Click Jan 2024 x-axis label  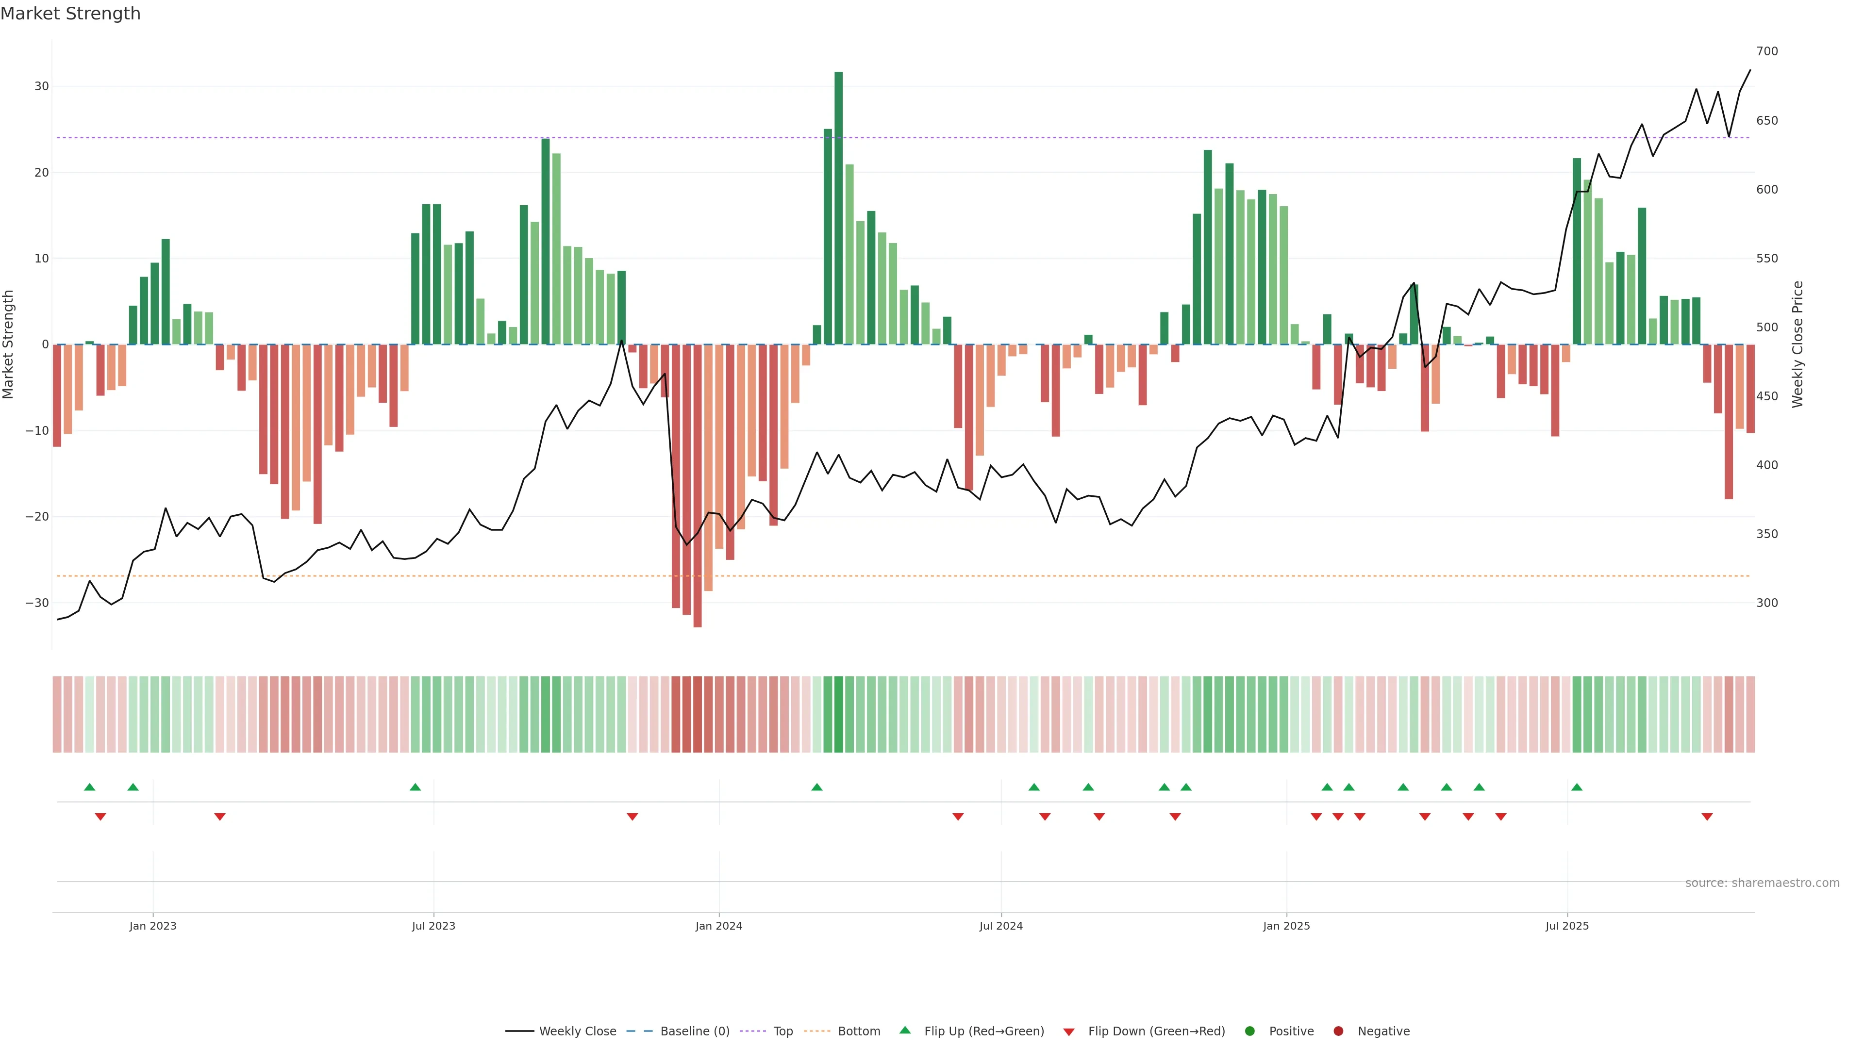718,926
